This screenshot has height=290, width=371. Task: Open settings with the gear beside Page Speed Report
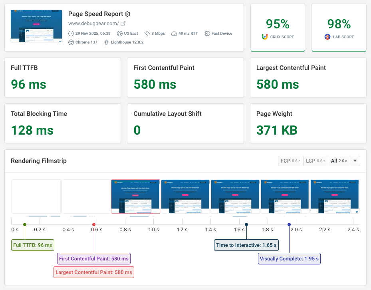click(x=127, y=14)
